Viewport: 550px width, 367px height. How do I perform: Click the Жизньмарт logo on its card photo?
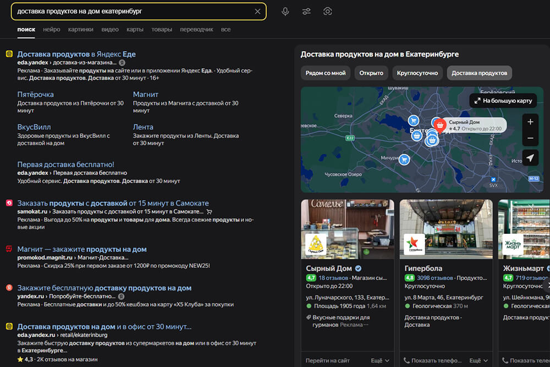tap(513, 244)
